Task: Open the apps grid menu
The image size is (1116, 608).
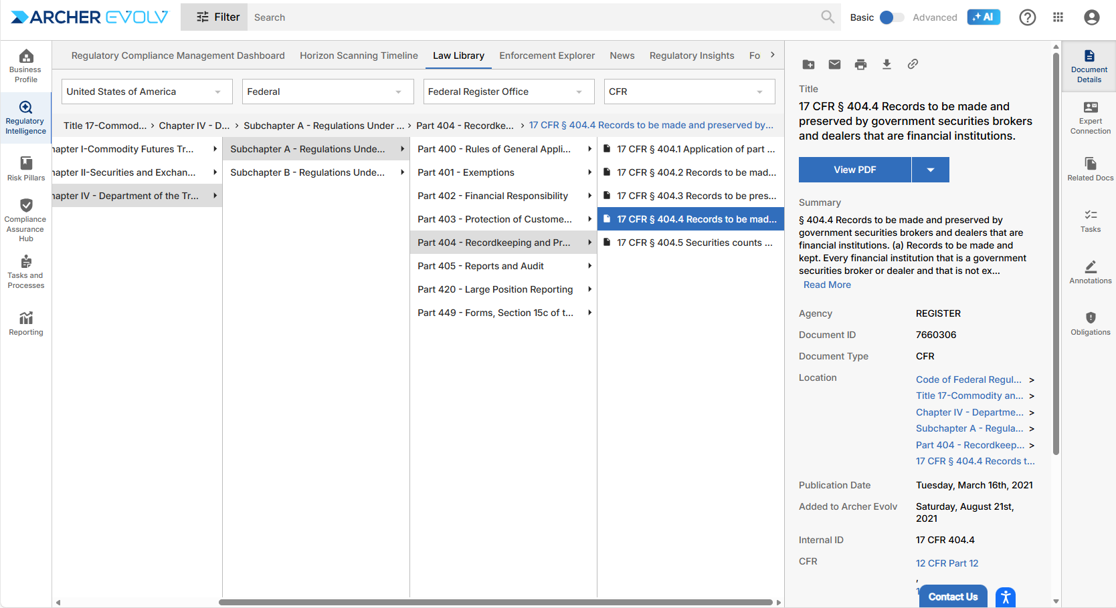Action: (1058, 17)
